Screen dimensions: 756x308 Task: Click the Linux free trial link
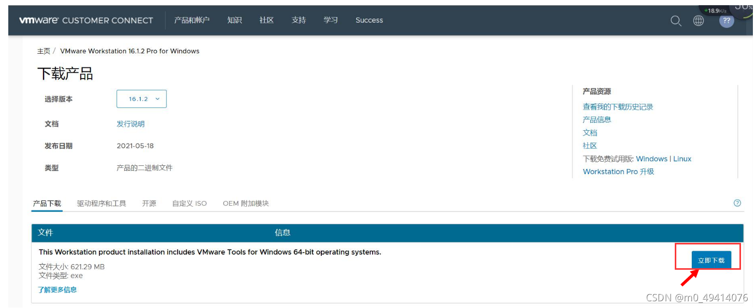pos(682,159)
